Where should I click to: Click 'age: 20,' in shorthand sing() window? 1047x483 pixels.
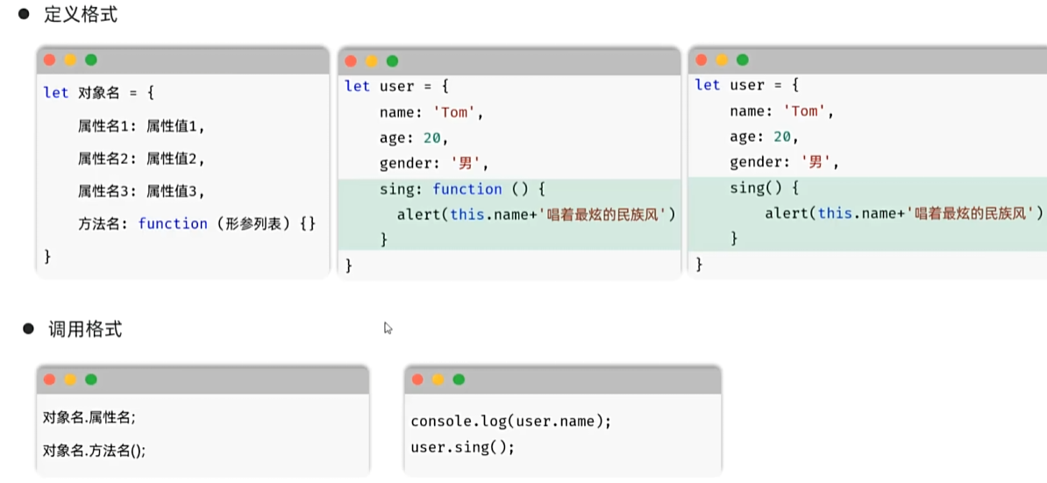point(765,138)
